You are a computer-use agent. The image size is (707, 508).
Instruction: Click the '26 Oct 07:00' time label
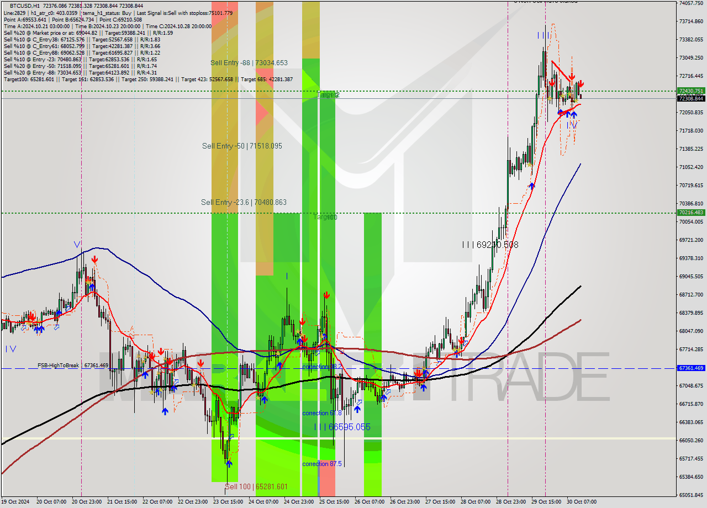tap(369, 502)
